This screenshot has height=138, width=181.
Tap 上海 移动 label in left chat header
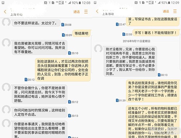coord(16,15)
